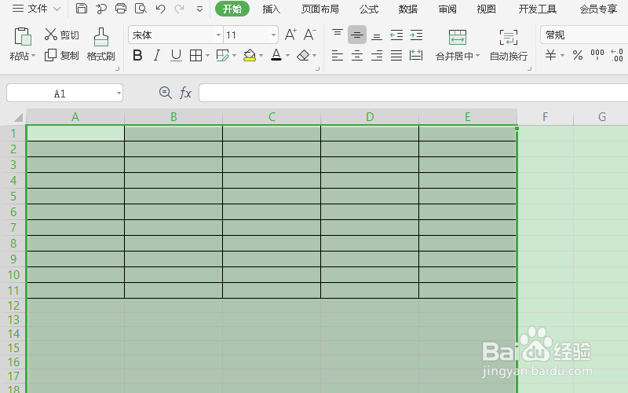
Task: Switch to the 公式 tab
Action: click(368, 9)
